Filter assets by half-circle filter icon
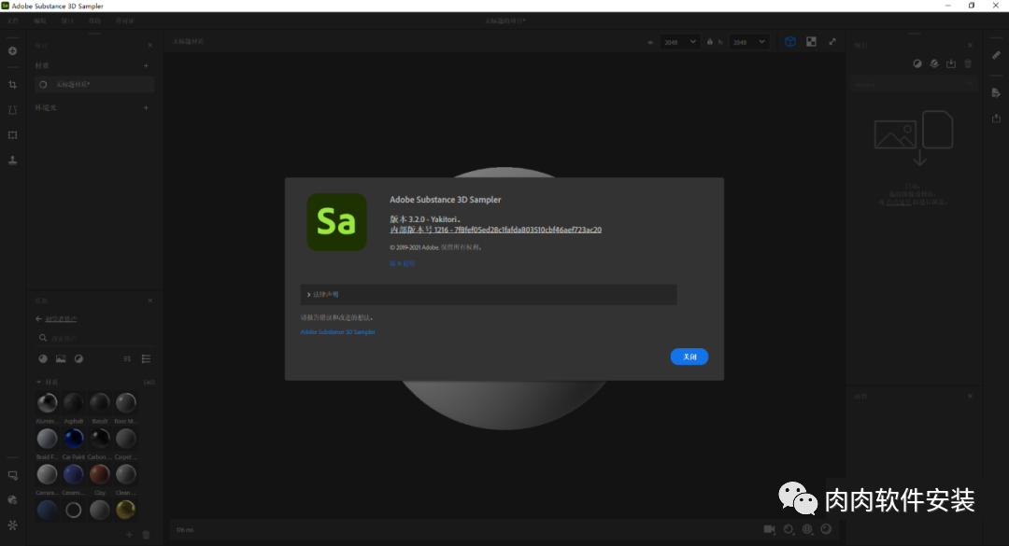 tap(78, 358)
